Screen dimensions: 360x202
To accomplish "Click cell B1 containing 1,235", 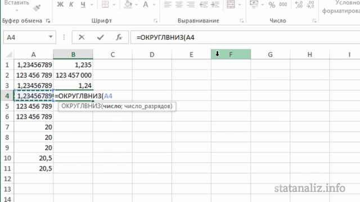I will pos(73,65).
